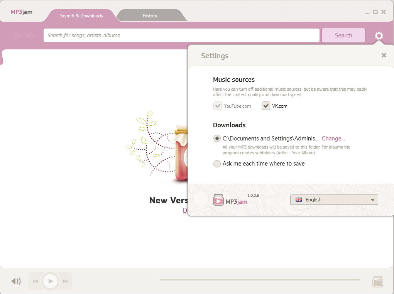
Task: Click the Music sources heading
Action: click(x=234, y=79)
